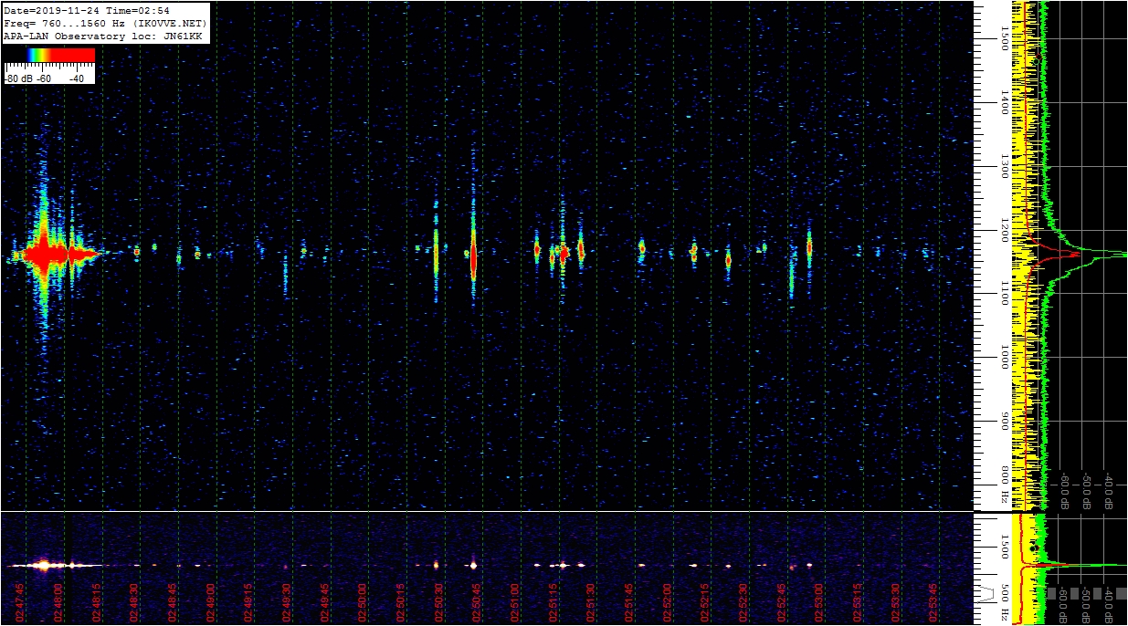
Task: Click the 1100 frequency axis label
Action: click(1006, 293)
